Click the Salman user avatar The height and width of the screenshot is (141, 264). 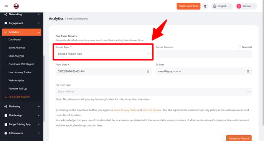tap(239, 6)
